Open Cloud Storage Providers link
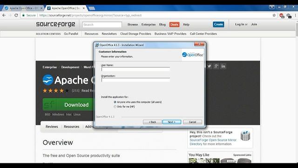This screenshot has width=298, height=168. (135, 34)
